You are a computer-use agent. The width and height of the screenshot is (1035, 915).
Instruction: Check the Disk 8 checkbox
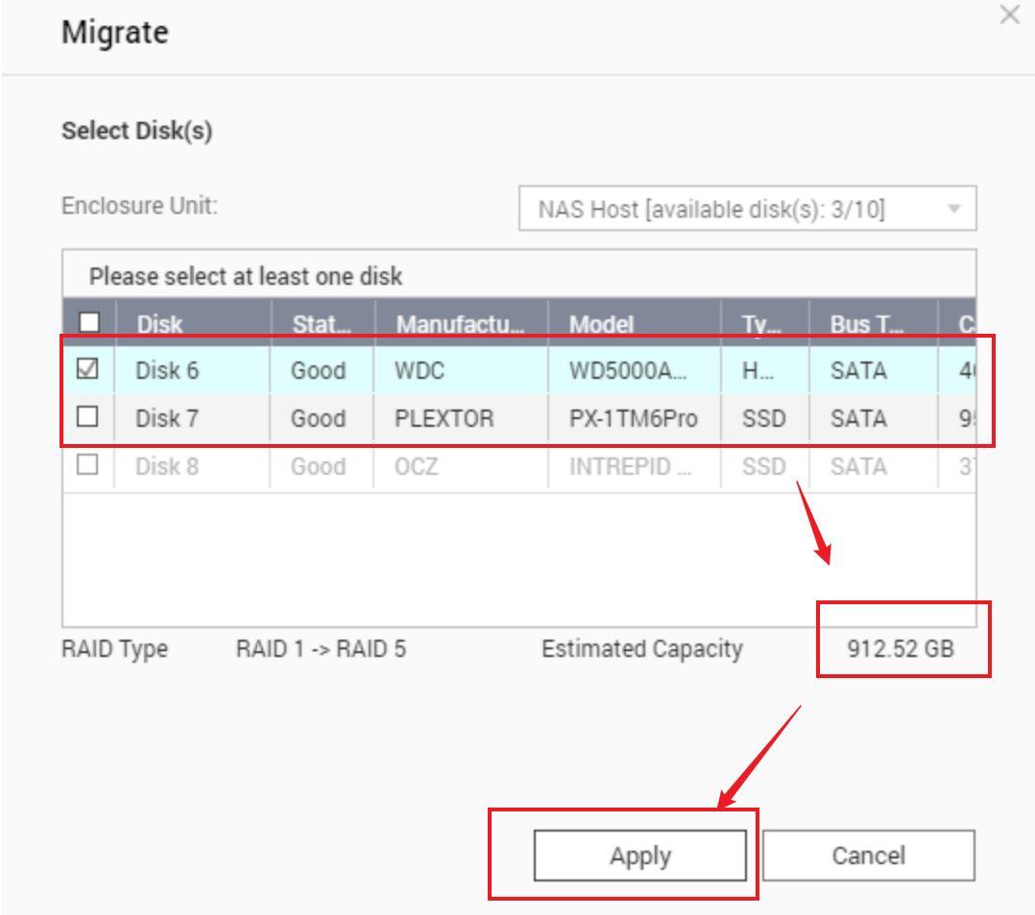pyautogui.click(x=87, y=465)
